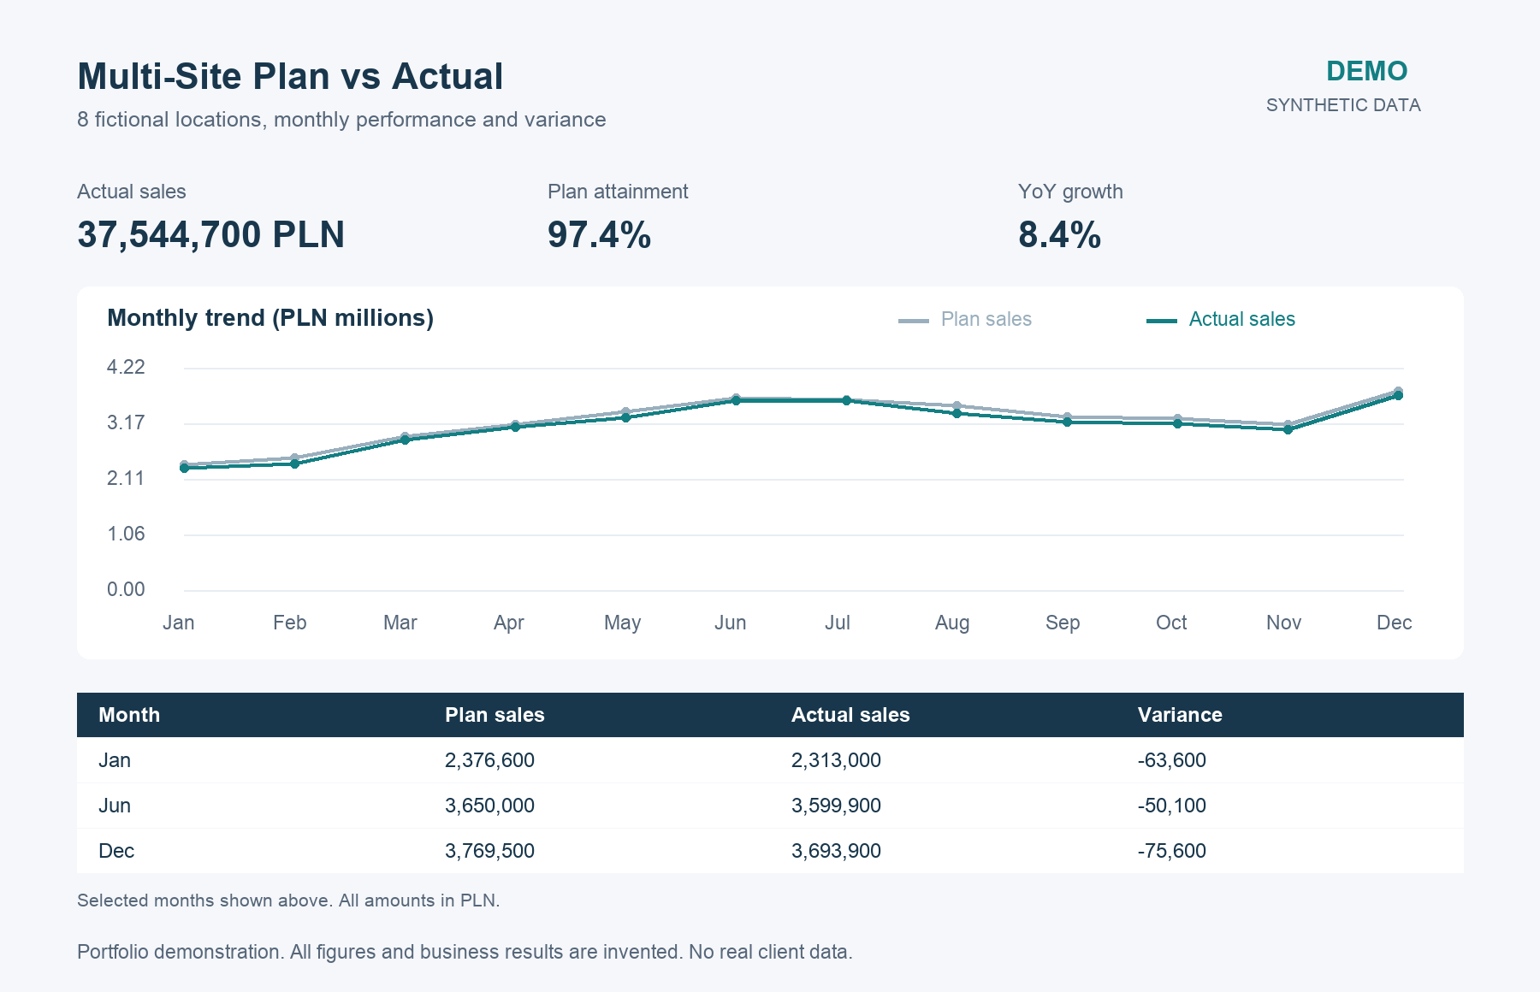Click the Dec plan sales value 3,769,500
The height and width of the screenshot is (992, 1540).
point(489,851)
